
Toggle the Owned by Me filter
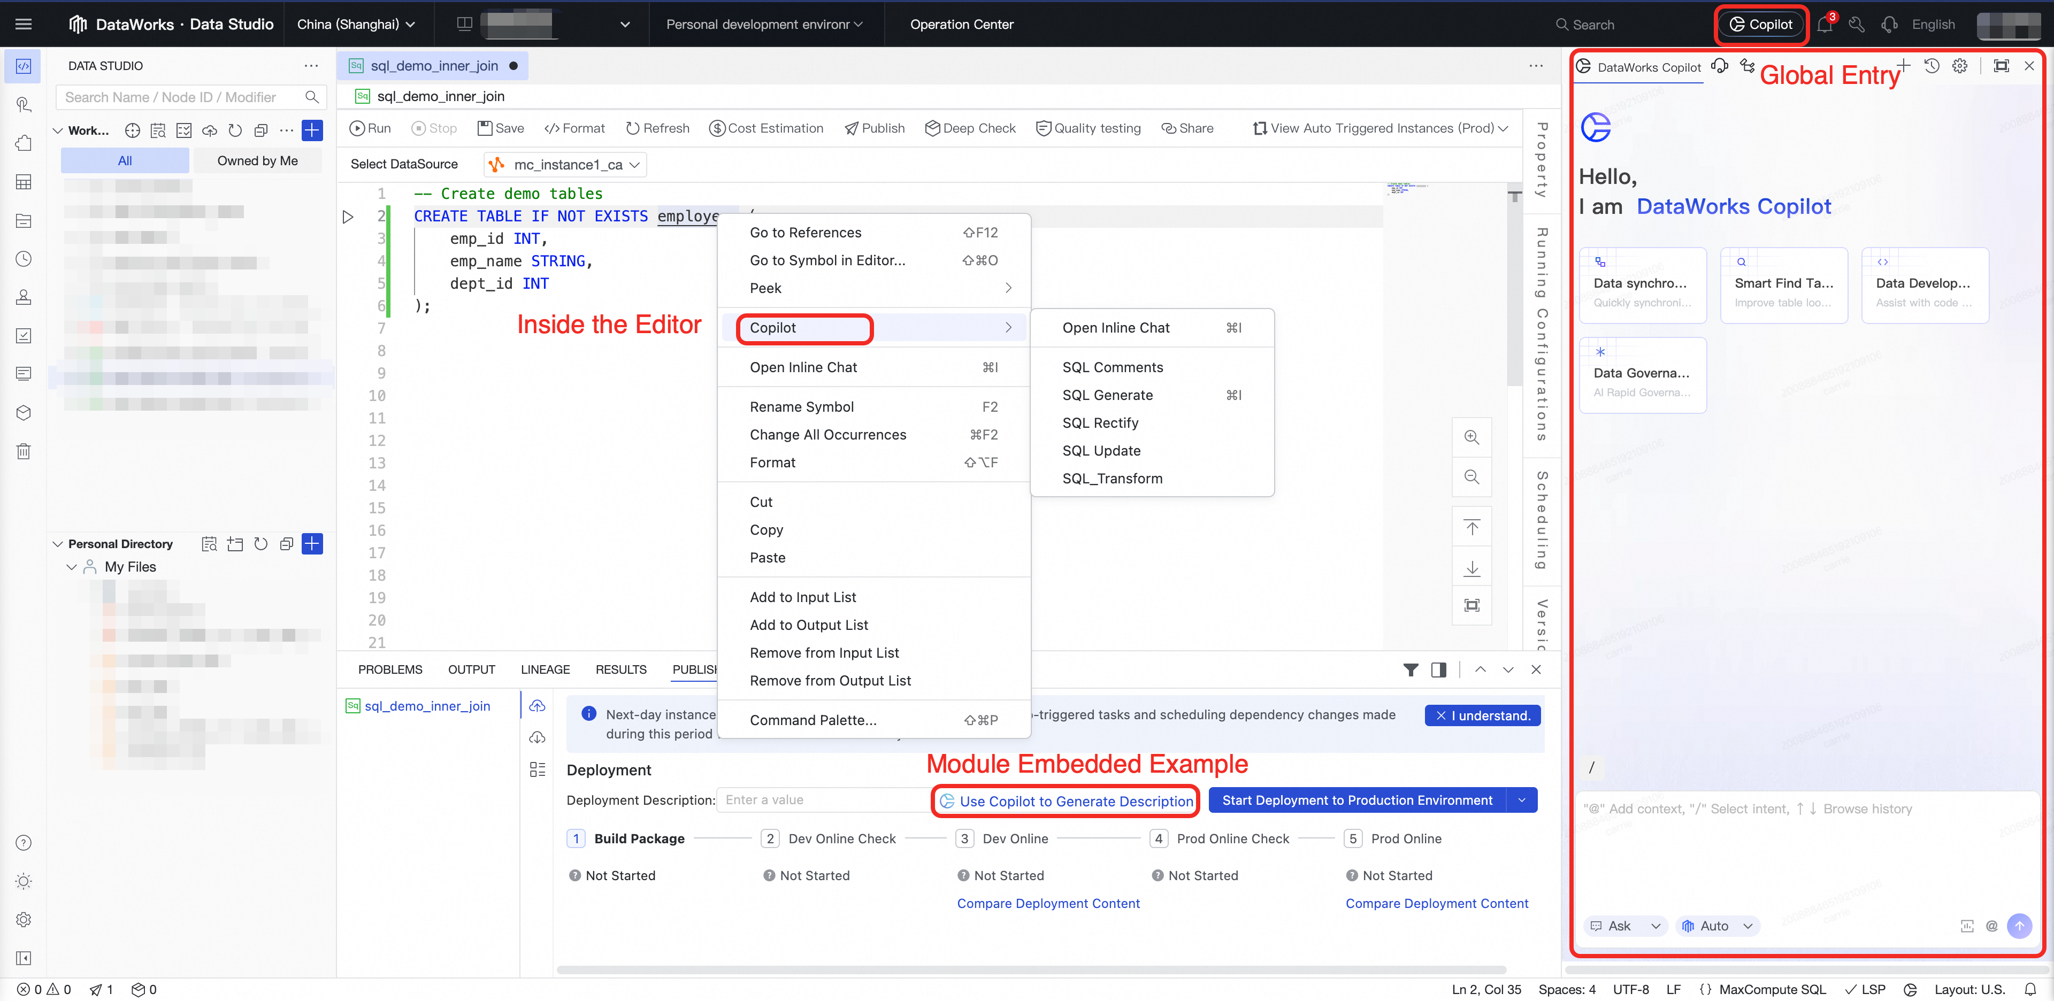257,160
